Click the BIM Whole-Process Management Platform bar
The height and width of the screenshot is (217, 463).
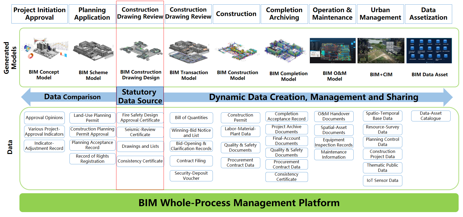(x=239, y=203)
